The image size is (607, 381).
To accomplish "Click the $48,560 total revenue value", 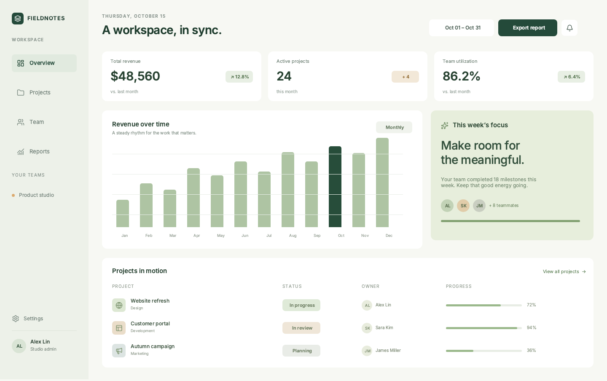I will [135, 76].
